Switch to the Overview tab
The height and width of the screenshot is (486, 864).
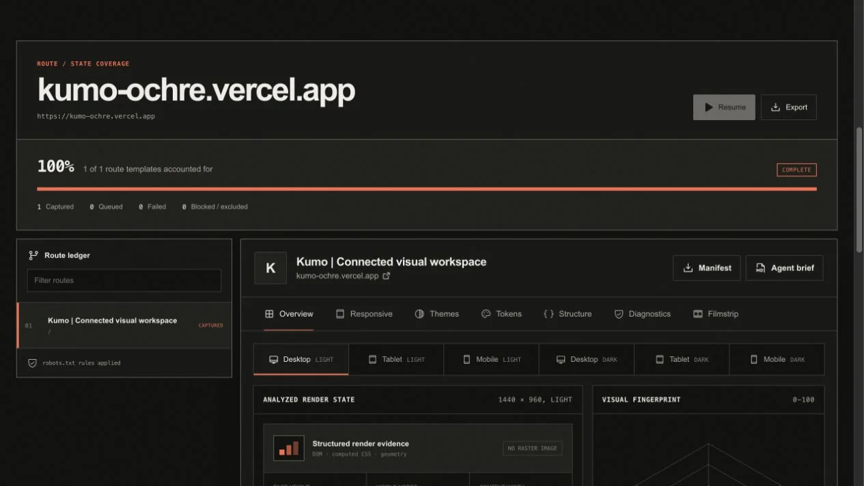tap(289, 314)
